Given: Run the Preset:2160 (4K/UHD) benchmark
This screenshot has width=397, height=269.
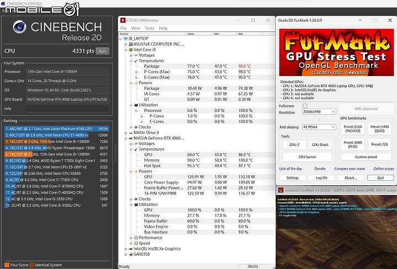Looking at the screenshot, I should point(353,128).
